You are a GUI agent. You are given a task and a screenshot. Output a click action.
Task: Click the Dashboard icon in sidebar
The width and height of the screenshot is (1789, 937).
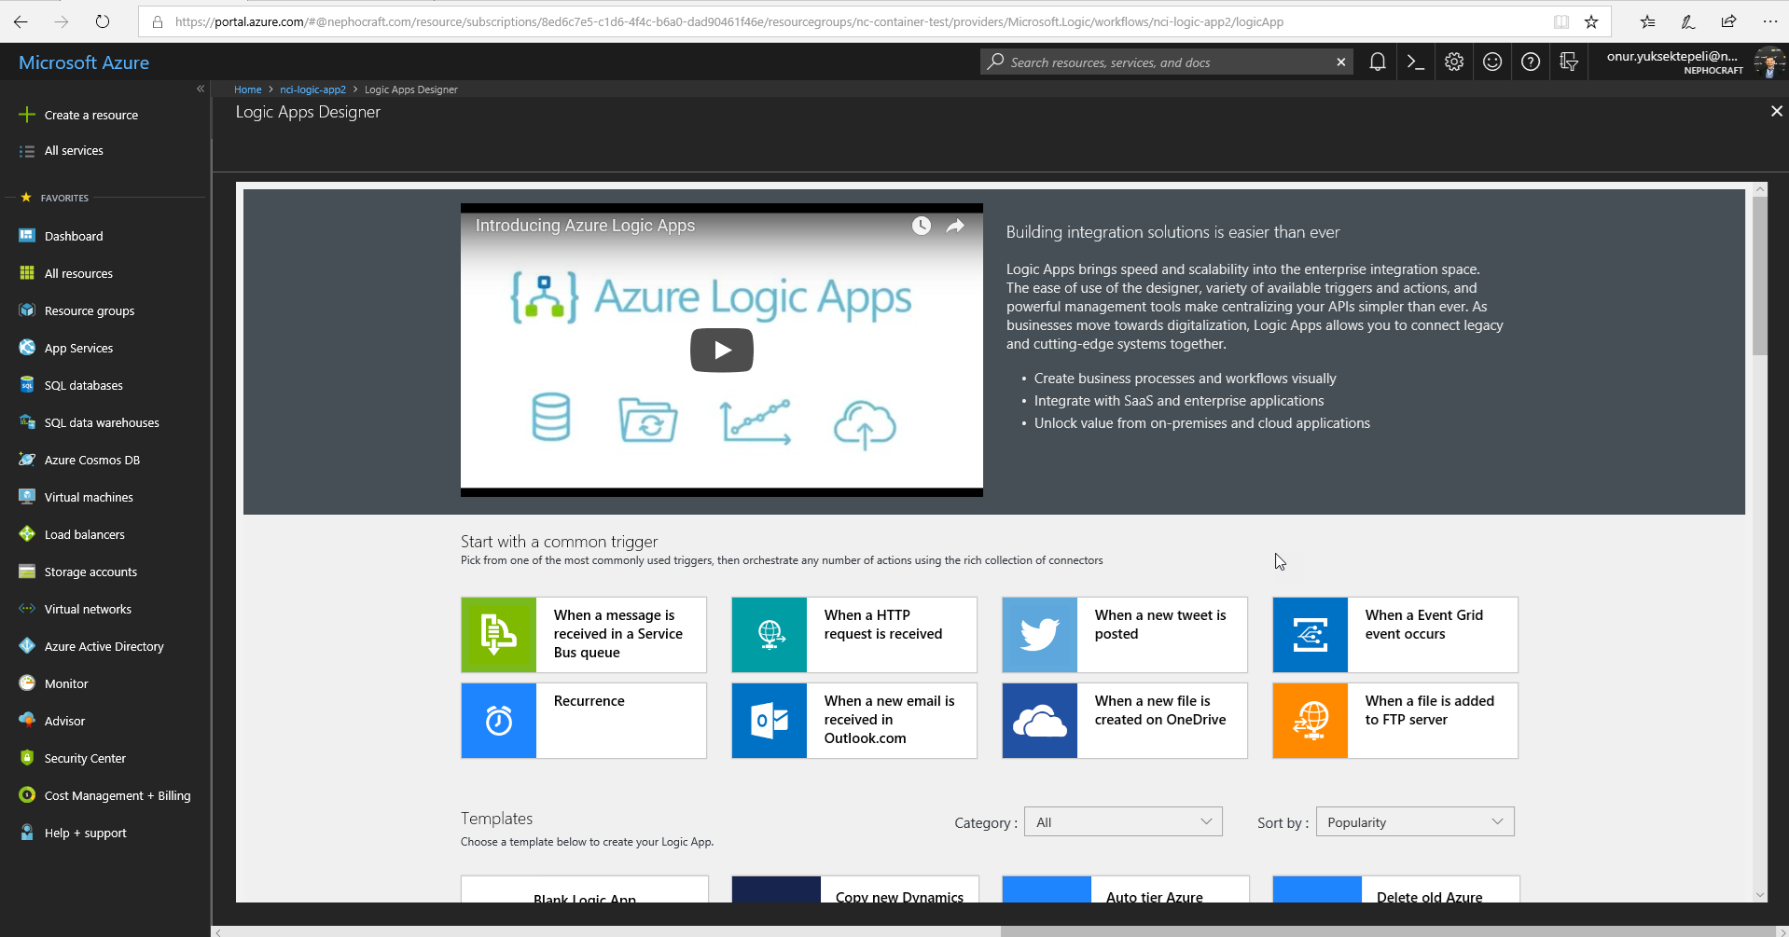[27, 236]
